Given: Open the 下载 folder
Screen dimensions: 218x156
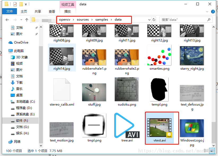Looking at the screenshot, I should [x=19, y=83].
